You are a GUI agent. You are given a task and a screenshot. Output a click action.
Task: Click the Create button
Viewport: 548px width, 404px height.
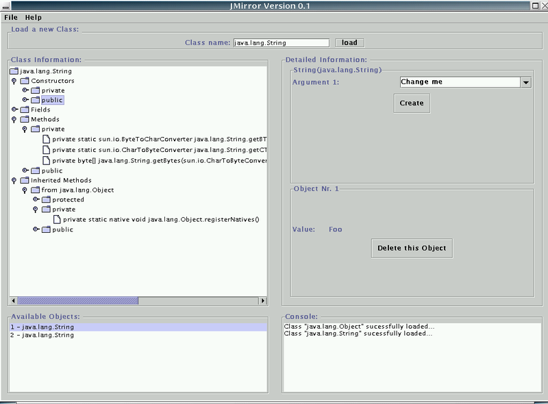412,103
